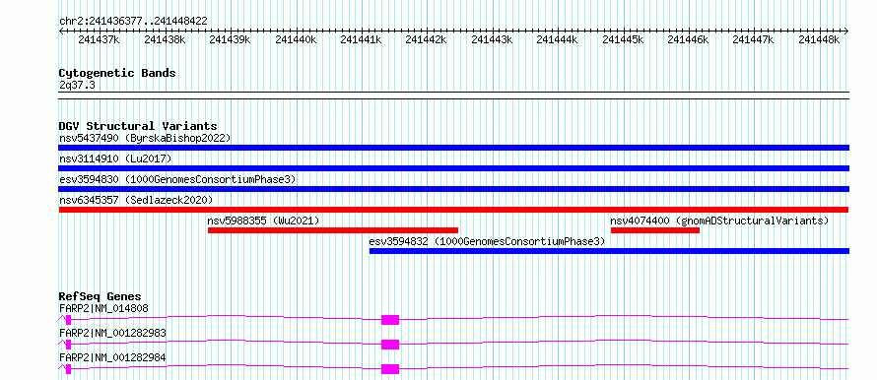Click the small left exon of FARP2|NM_001282984
Screen dimensions: 877x380
pos(68,369)
